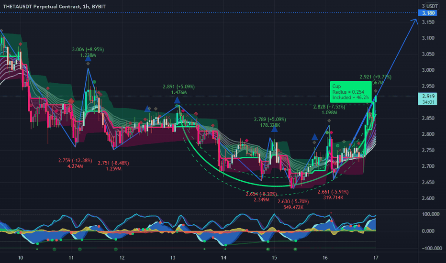
Task: Click the 2.750 price scale value
Action: tap(428, 151)
